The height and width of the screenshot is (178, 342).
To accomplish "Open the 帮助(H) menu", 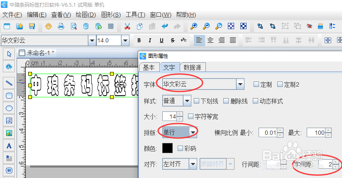I will pos(186,15).
